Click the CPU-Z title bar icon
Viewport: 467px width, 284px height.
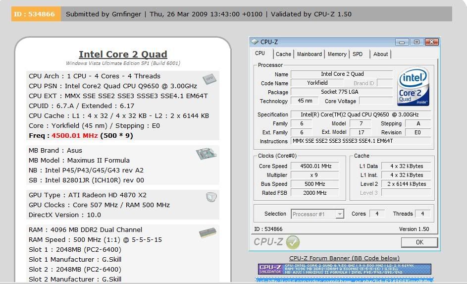click(x=255, y=42)
